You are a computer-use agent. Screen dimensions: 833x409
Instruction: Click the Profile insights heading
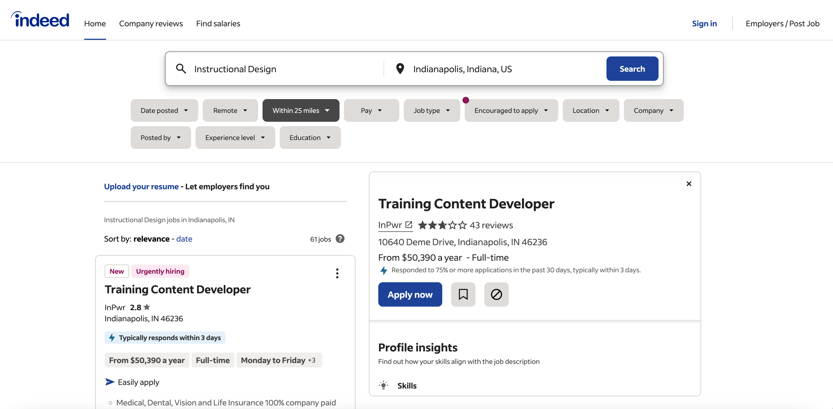418,348
